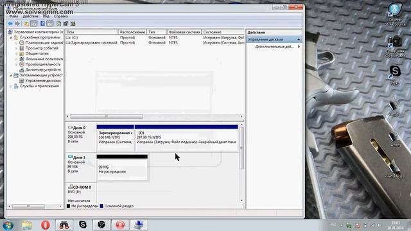Click the blue Help toolbar icon
The width and height of the screenshot is (411, 231).
(x=42, y=24)
